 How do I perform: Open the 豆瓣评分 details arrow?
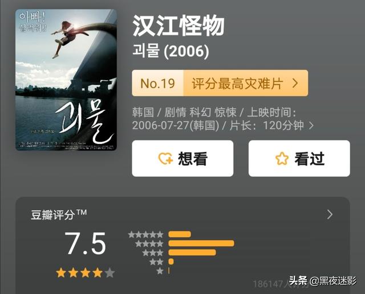pyautogui.click(x=330, y=214)
